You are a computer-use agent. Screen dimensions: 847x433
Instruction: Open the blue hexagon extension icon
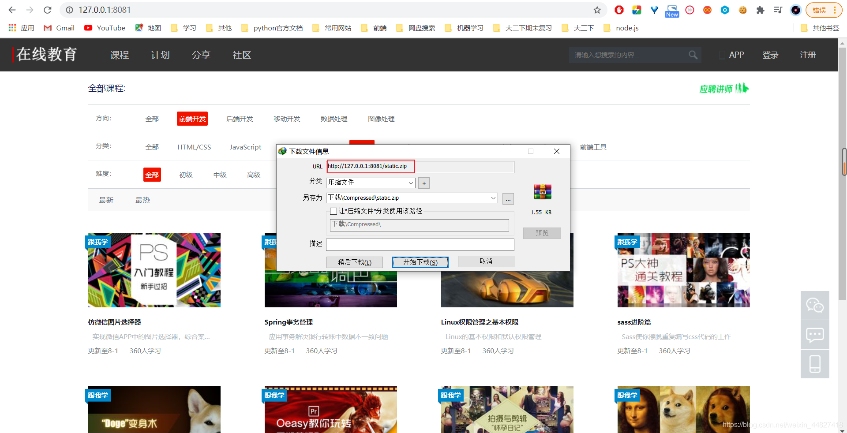[725, 10]
